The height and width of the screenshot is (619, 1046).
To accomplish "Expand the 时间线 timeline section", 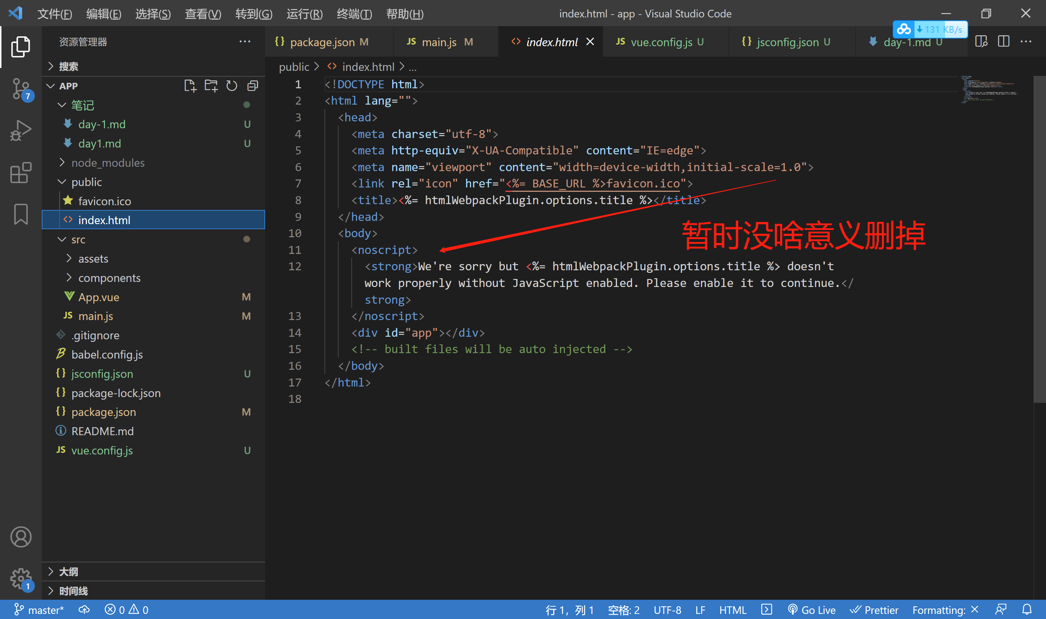I will 153,591.
